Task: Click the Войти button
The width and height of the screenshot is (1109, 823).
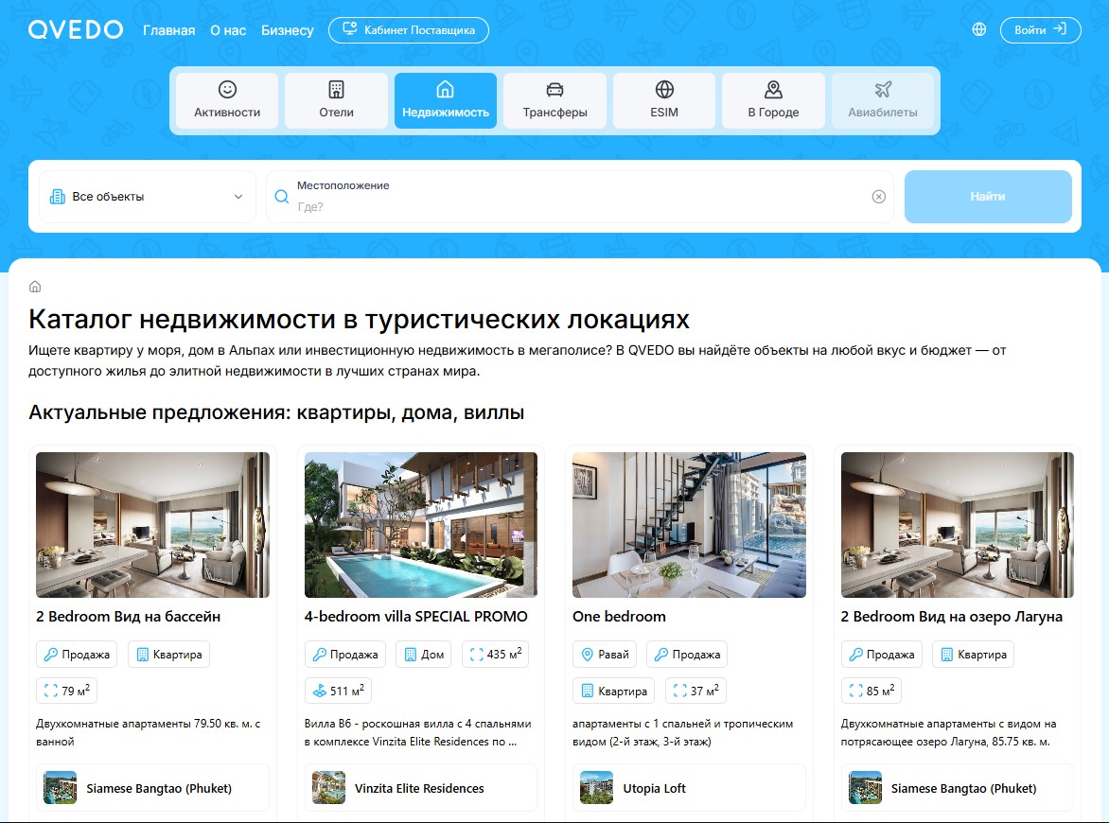Action: 1040,29
